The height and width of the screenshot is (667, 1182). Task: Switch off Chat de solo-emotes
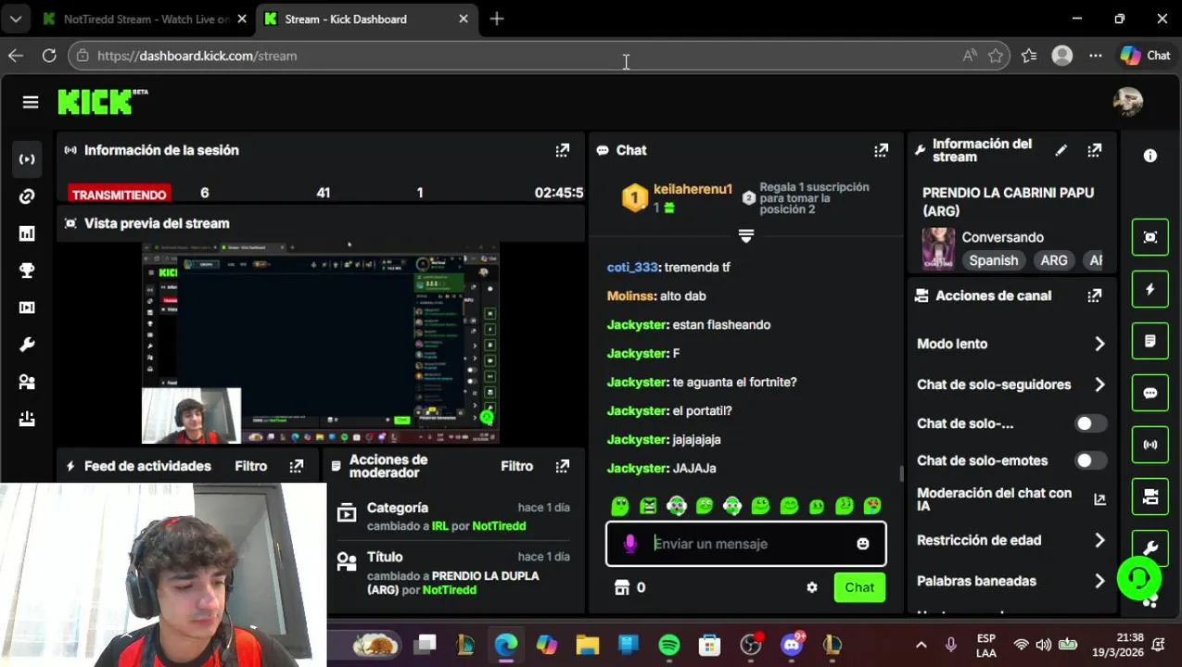1090,460
